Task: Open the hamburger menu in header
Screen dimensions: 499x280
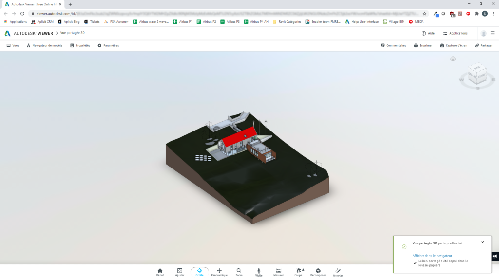Action: 492,33
